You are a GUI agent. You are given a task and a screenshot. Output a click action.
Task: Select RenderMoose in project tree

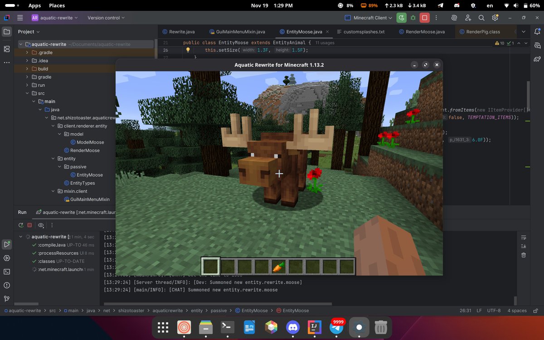pos(82,151)
